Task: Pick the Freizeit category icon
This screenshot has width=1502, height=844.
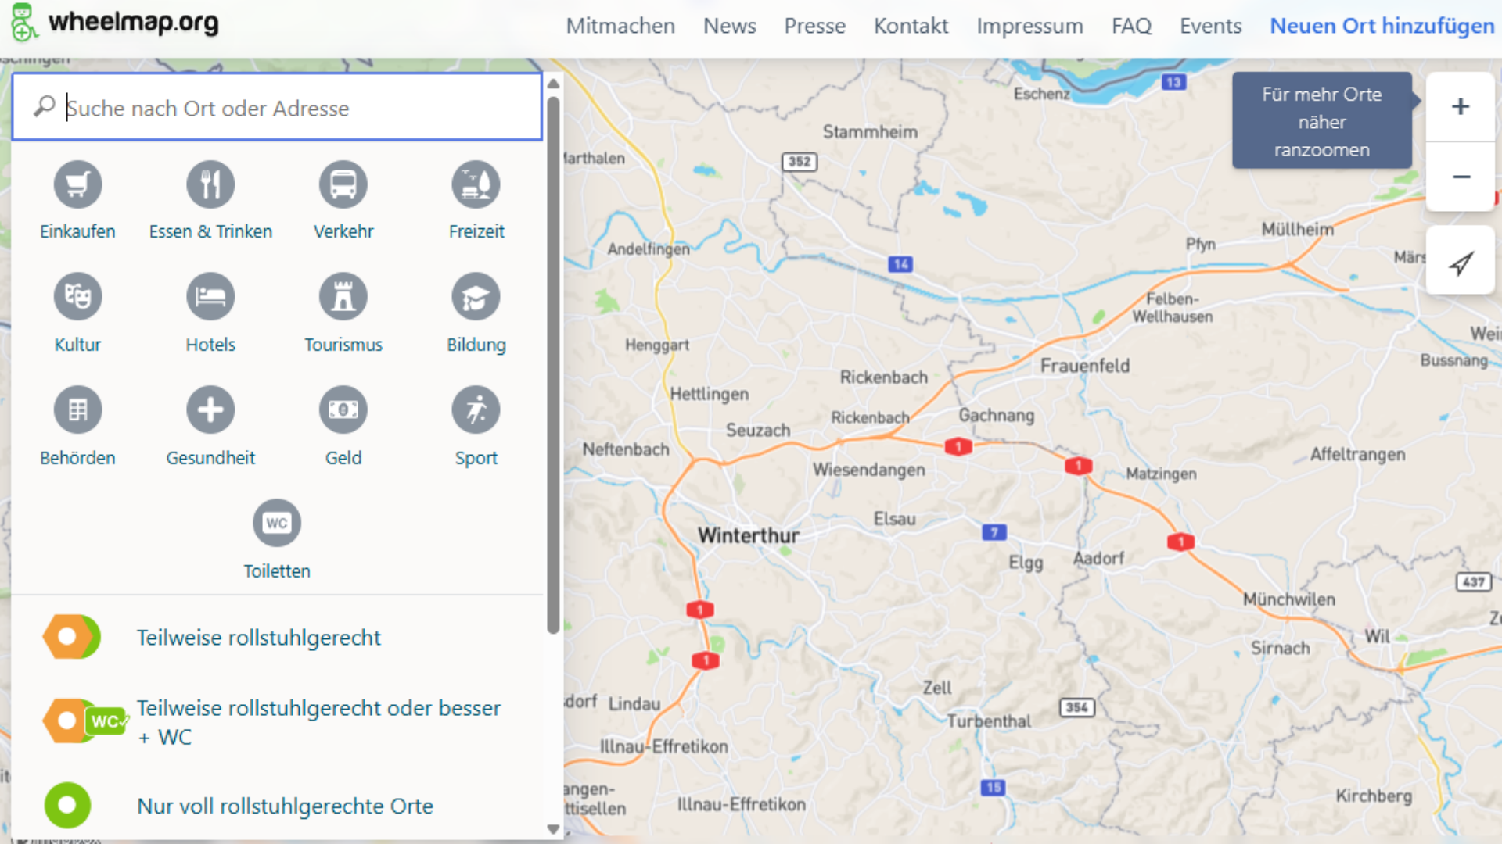Action: pos(476,185)
